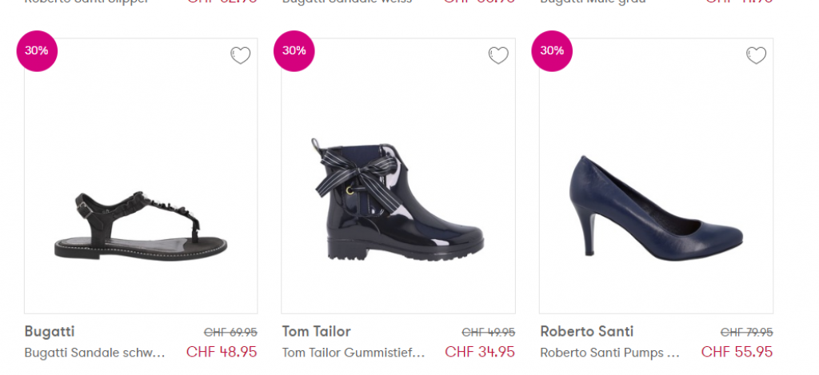This screenshot has width=819, height=375.
Task: Add Bugatti sandal to wishlist
Action: 240,55
